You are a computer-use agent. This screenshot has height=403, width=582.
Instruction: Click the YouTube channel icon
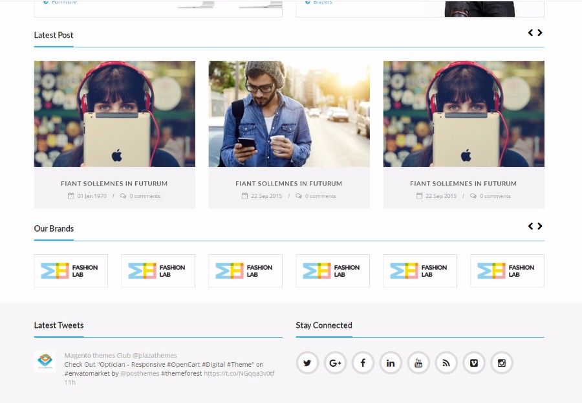click(418, 363)
